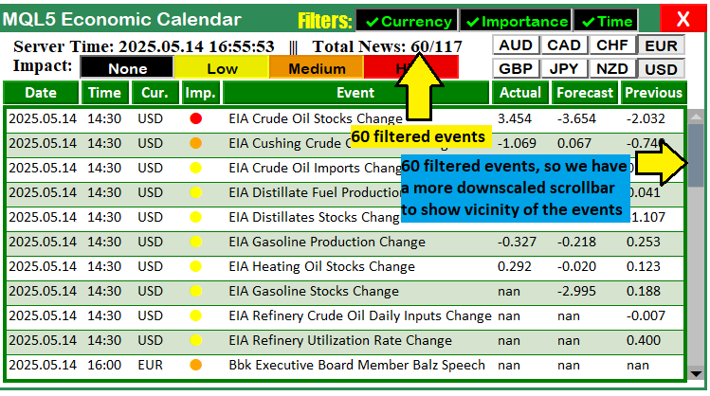This screenshot has height=396, width=710.
Task: Click orange dot of Bbk Executive Board speech row
Action: click(x=195, y=365)
